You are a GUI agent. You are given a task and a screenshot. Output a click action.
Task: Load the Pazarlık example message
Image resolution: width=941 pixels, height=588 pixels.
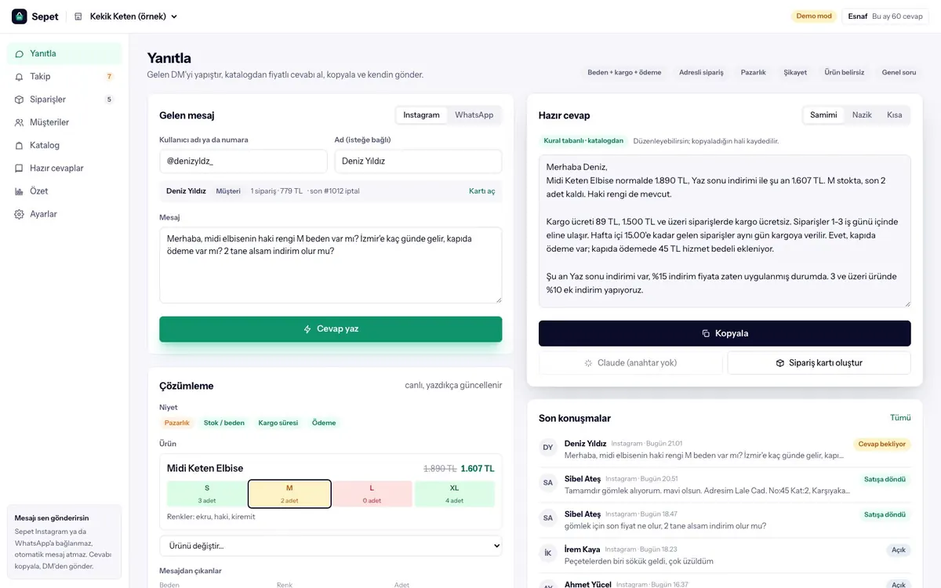(x=753, y=73)
